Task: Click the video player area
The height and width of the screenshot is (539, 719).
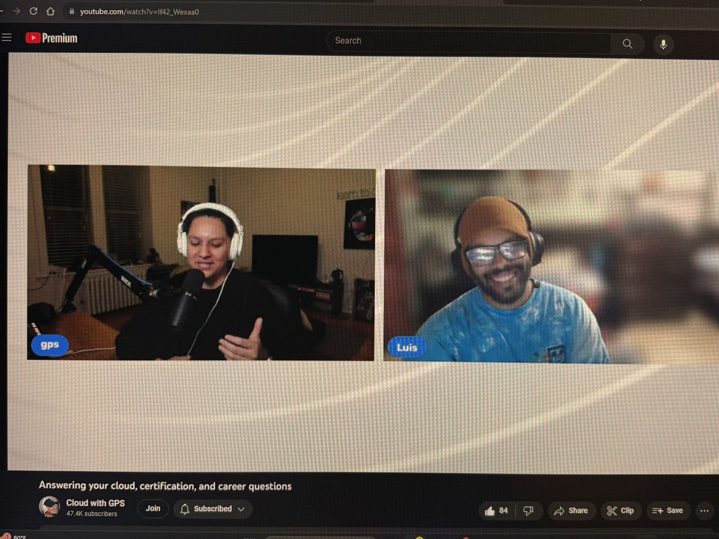Action: click(x=363, y=262)
